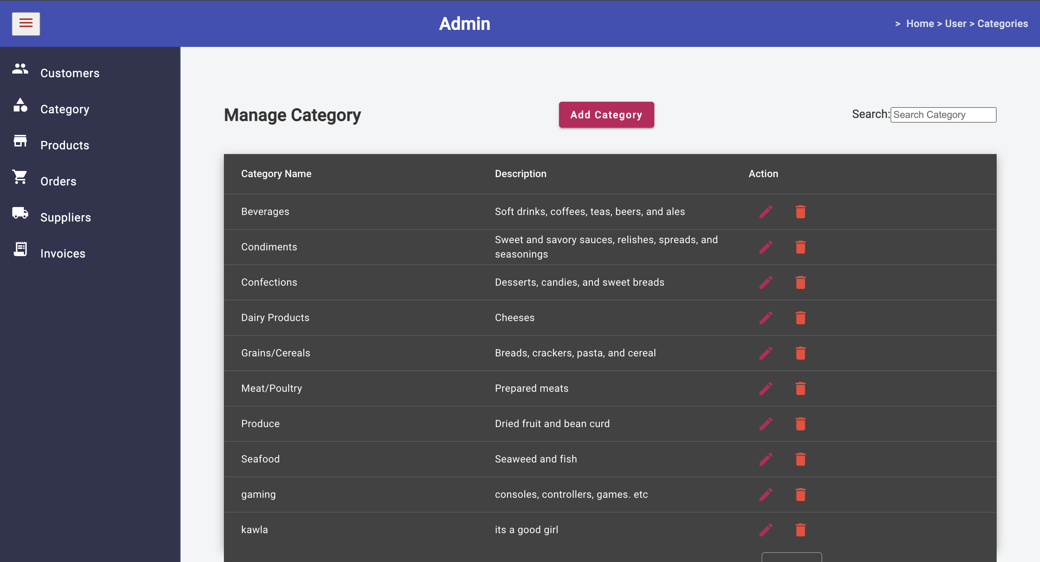This screenshot has height=562, width=1040.
Task: Select the Grains/Cereals name cell
Action: (x=275, y=353)
